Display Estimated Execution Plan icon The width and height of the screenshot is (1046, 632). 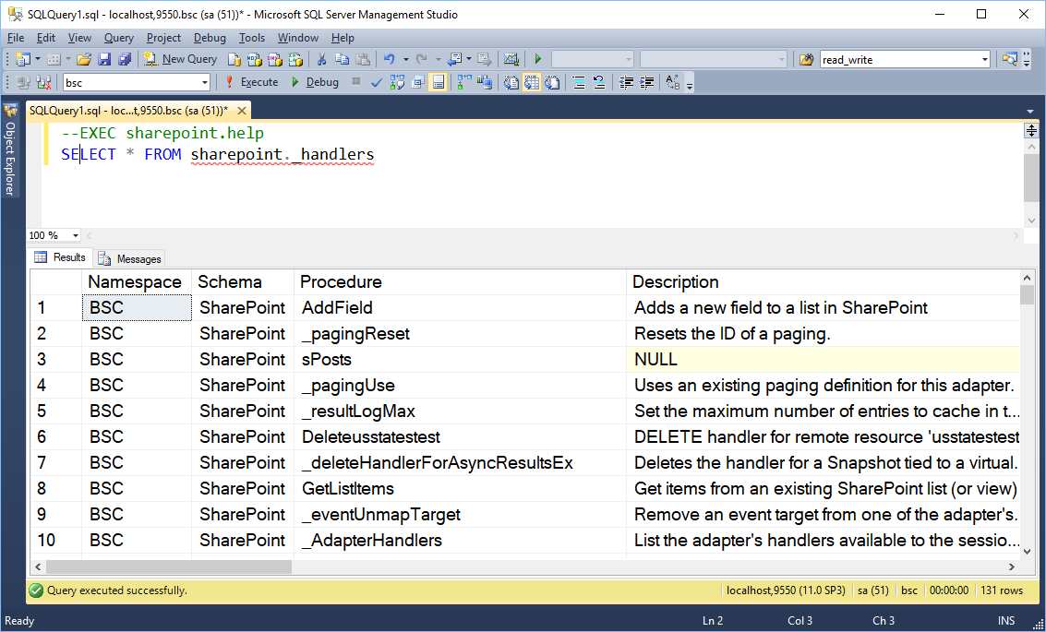point(398,82)
